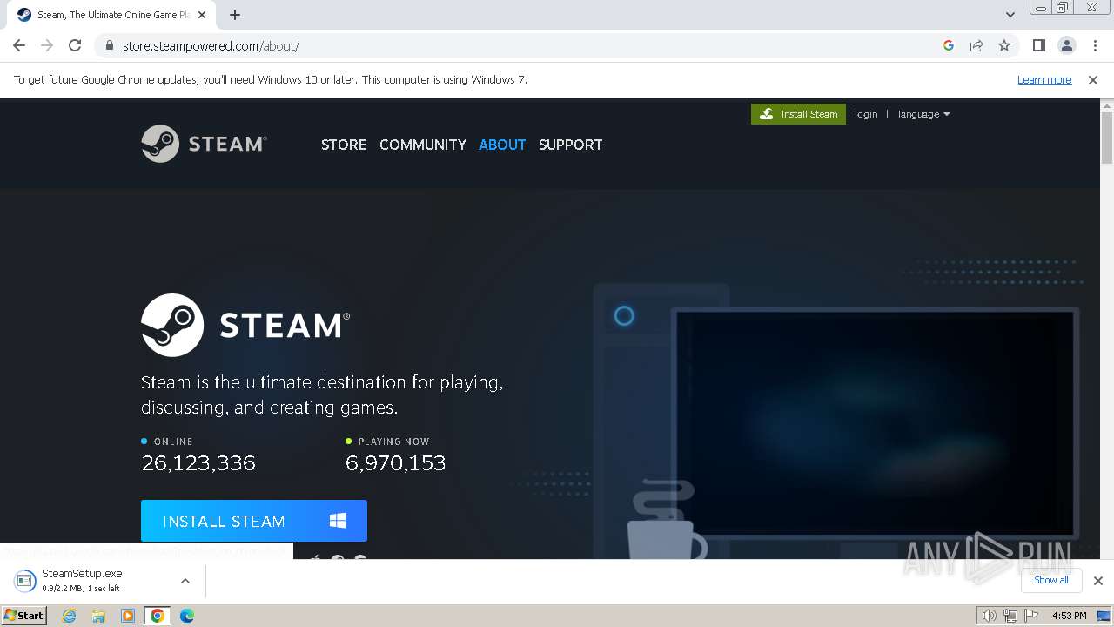1114x627 pixels.
Task: Click the Chrome taskbar icon
Action: [158, 616]
